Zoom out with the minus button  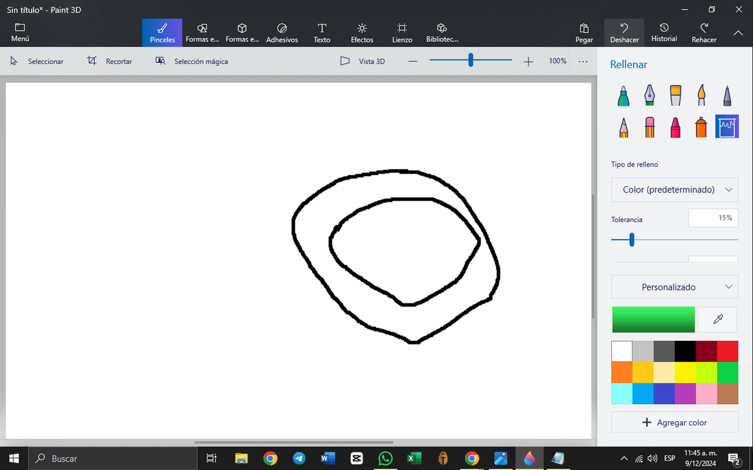[x=413, y=61]
